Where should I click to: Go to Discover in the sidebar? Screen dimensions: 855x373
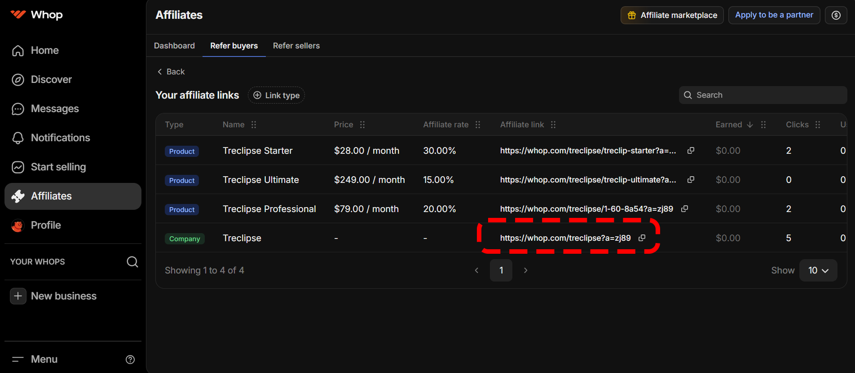click(x=73, y=79)
